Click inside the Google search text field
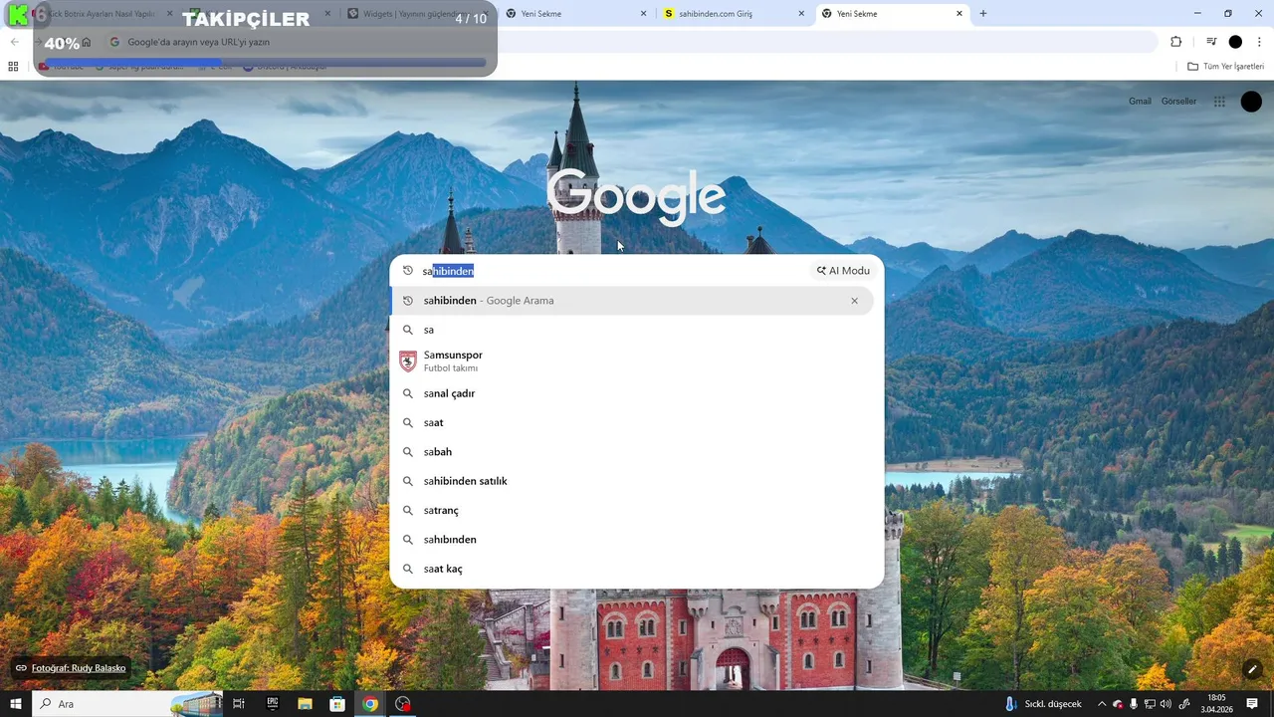The height and width of the screenshot is (717, 1274). (x=612, y=271)
